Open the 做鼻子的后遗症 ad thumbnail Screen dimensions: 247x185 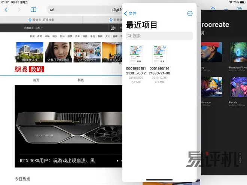click(58, 52)
